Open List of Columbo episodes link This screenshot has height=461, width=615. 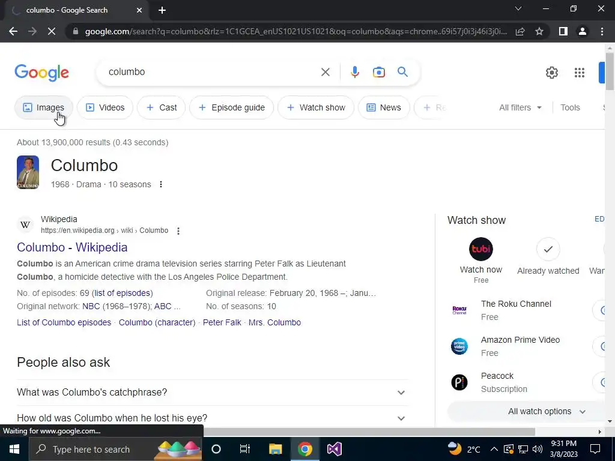(x=64, y=322)
